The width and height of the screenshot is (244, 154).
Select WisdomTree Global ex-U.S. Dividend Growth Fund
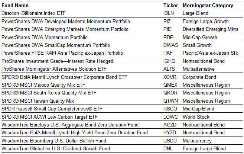click(56, 149)
